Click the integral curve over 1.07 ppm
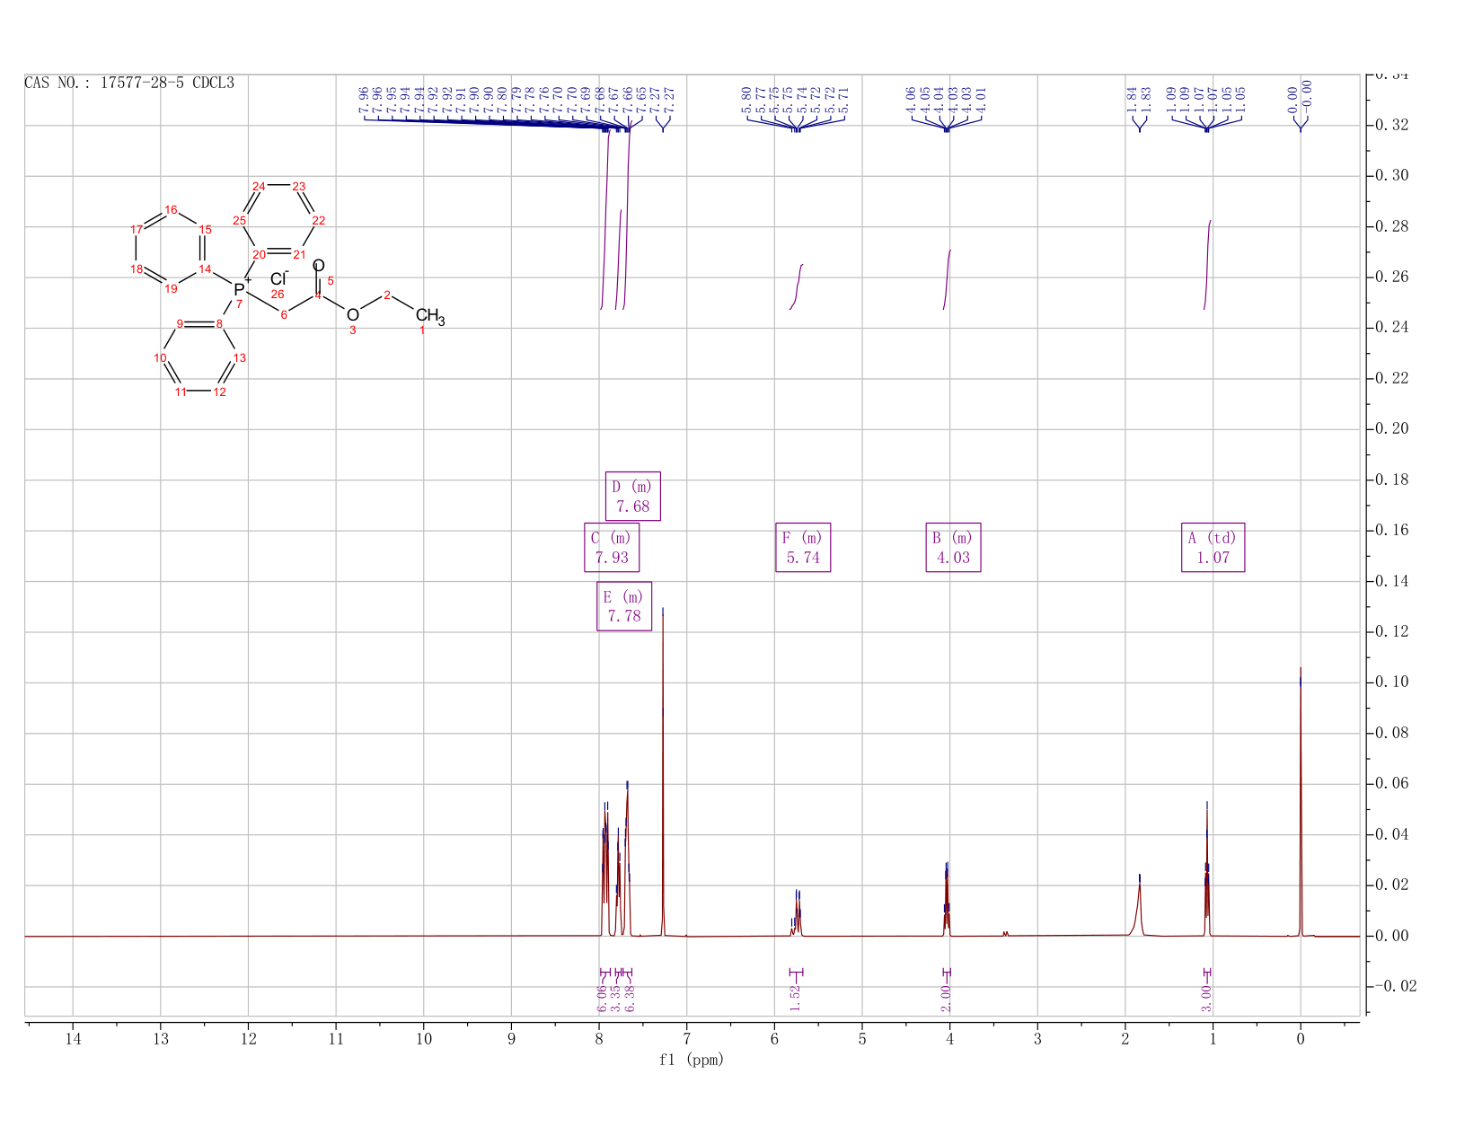Image resolution: width=1482 pixels, height=1145 pixels. [1207, 265]
